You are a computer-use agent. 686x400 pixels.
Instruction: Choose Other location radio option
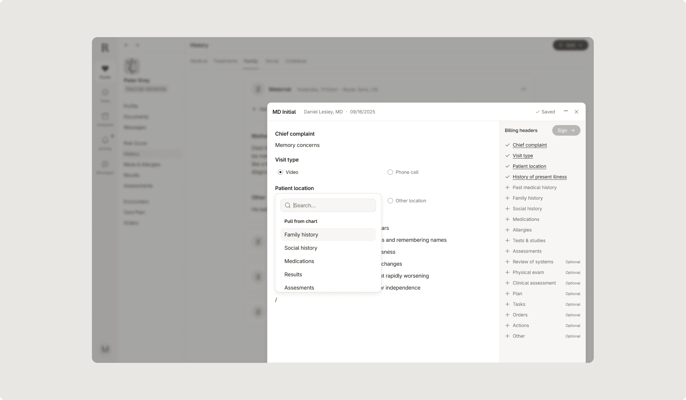point(390,201)
